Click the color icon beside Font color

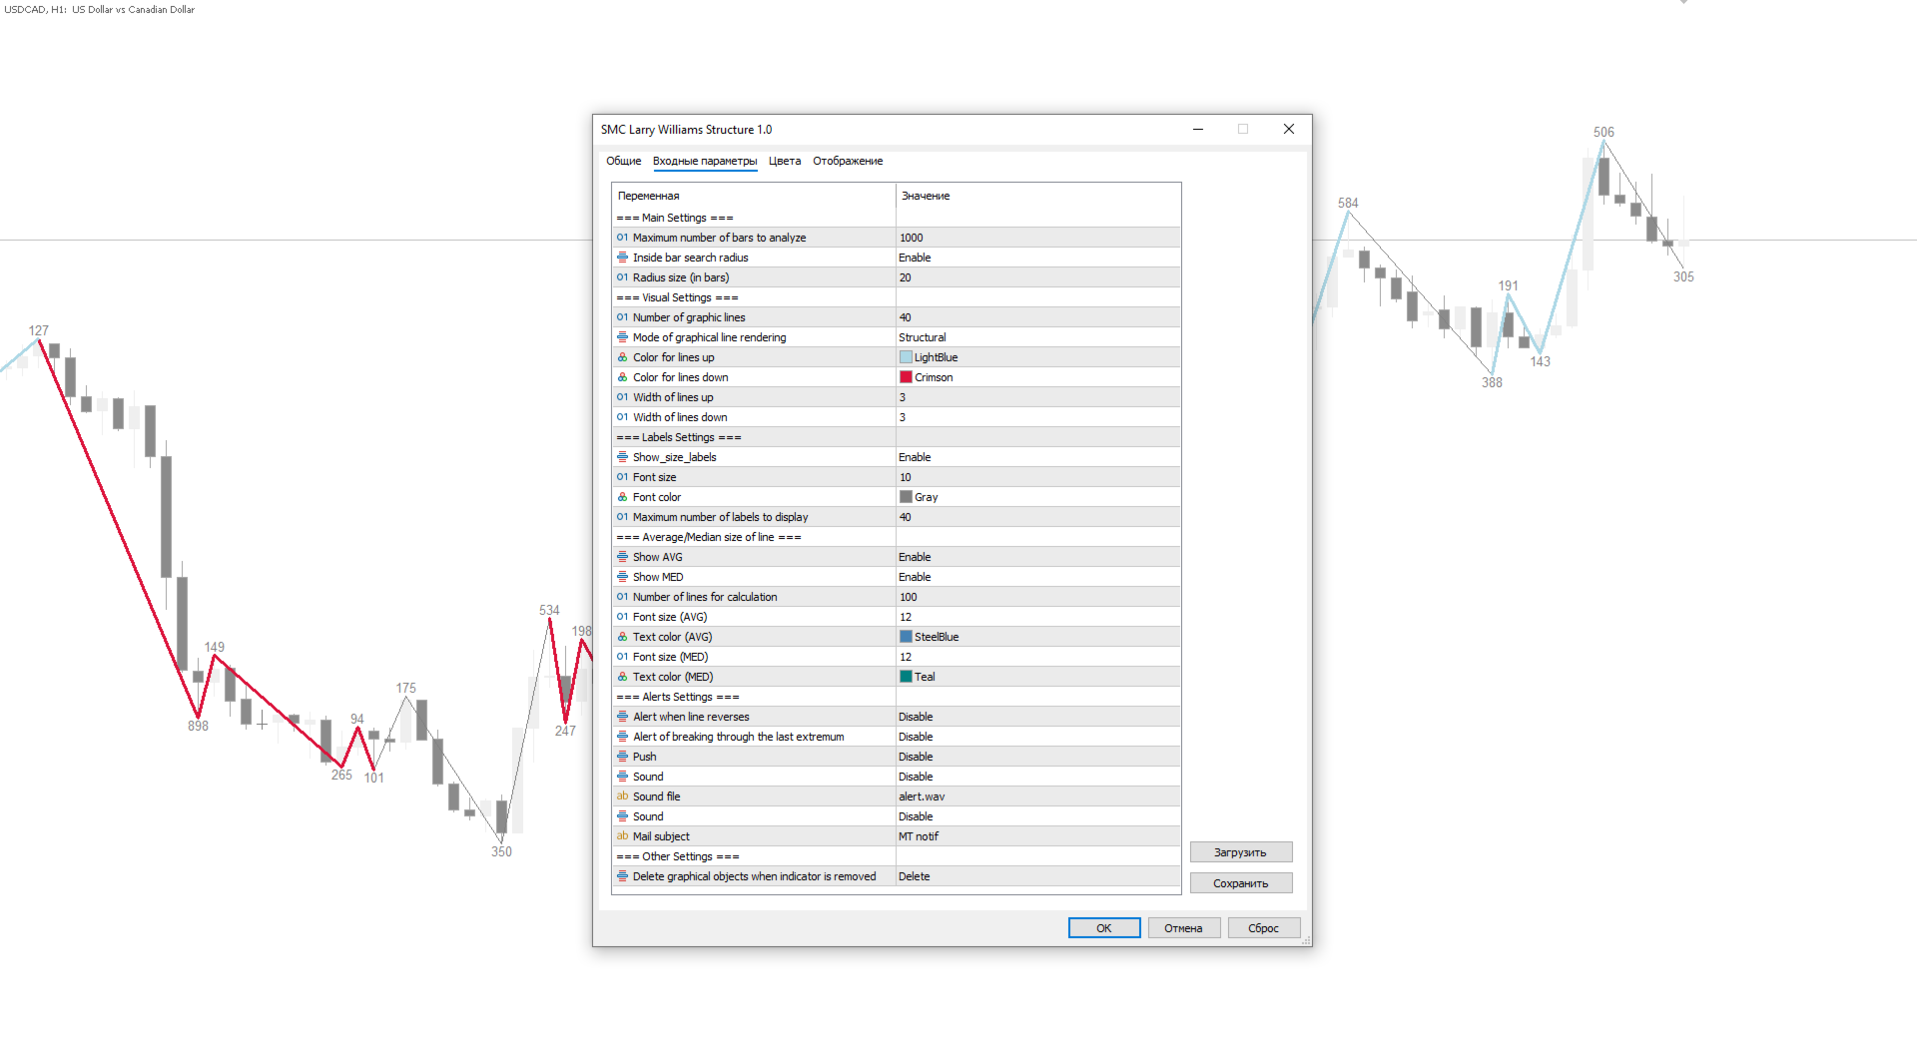[622, 497]
